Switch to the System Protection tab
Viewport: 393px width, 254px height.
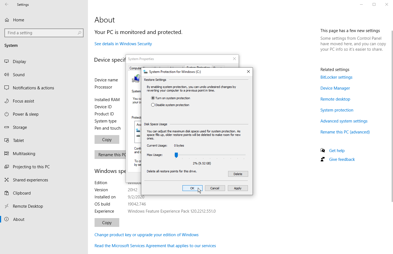[198, 66]
